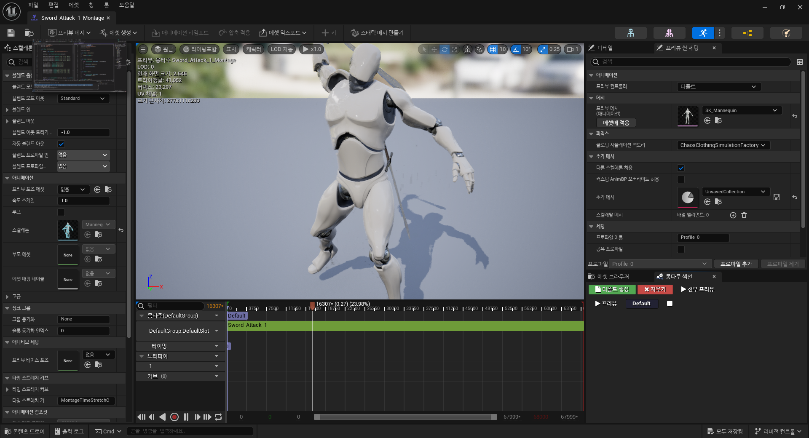Screen dimensions: 809x438
Task: Toggle playback loop icon
Action: pyautogui.click(x=218, y=417)
